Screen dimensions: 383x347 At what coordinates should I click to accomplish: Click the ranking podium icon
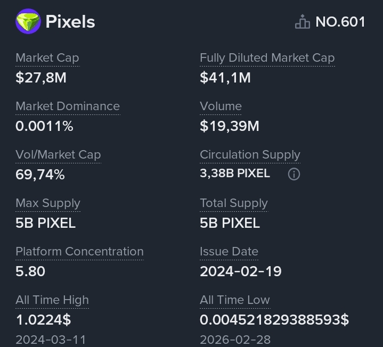pyautogui.click(x=302, y=22)
